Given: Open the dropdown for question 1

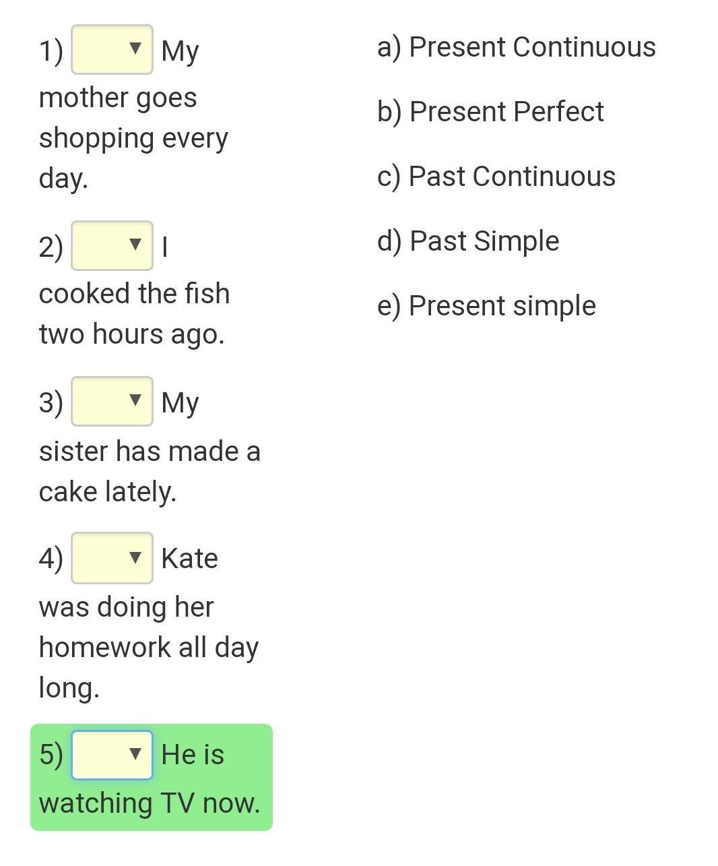Looking at the screenshot, I should pyautogui.click(x=112, y=49).
